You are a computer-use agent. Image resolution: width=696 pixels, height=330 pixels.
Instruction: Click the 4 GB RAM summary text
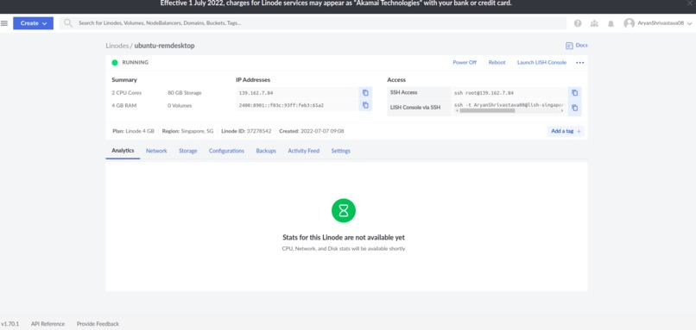coord(123,106)
